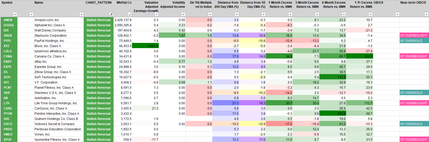Select the AMZN symbol cell

(9, 20)
